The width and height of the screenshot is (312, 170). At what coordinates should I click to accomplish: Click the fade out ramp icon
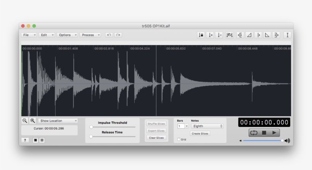coord(267,35)
